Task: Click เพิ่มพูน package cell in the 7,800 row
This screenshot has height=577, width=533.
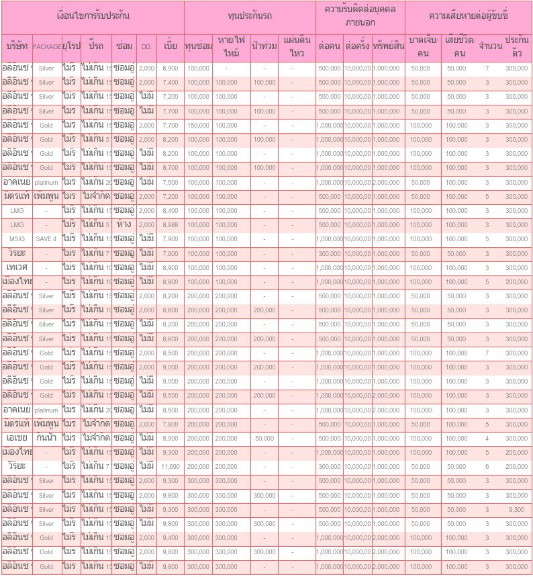Action: [46, 425]
